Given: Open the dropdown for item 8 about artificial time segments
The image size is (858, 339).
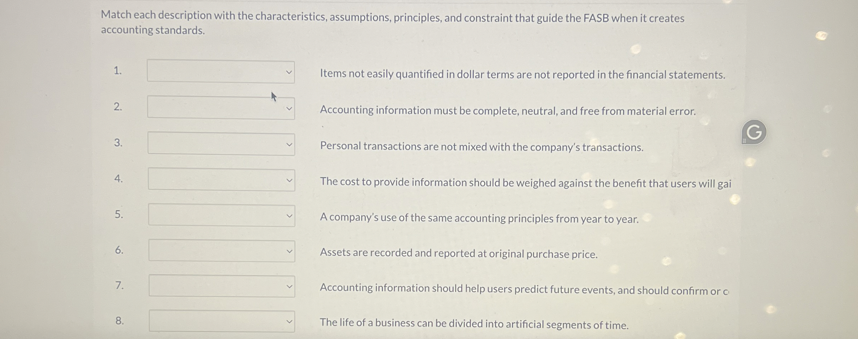Looking at the screenshot, I should click(221, 320).
